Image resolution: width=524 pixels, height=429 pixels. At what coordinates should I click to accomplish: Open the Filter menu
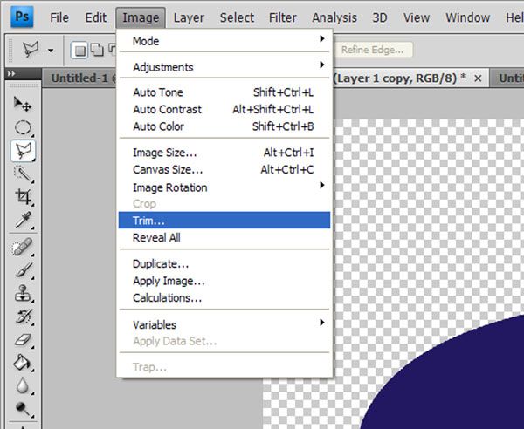(283, 17)
